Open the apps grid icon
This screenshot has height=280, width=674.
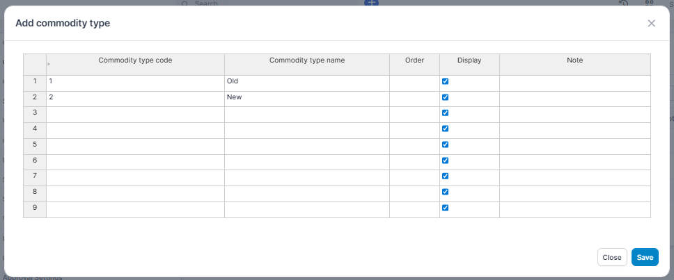[649, 3]
